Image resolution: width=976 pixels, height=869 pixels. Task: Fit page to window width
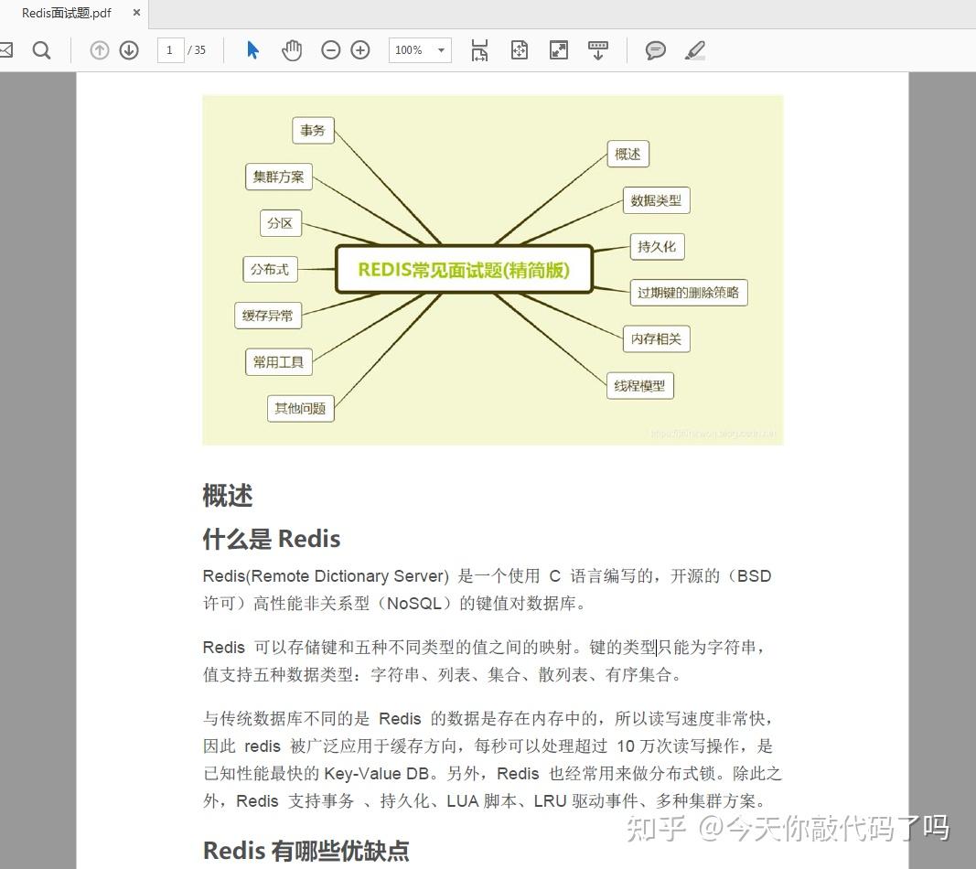tap(479, 50)
